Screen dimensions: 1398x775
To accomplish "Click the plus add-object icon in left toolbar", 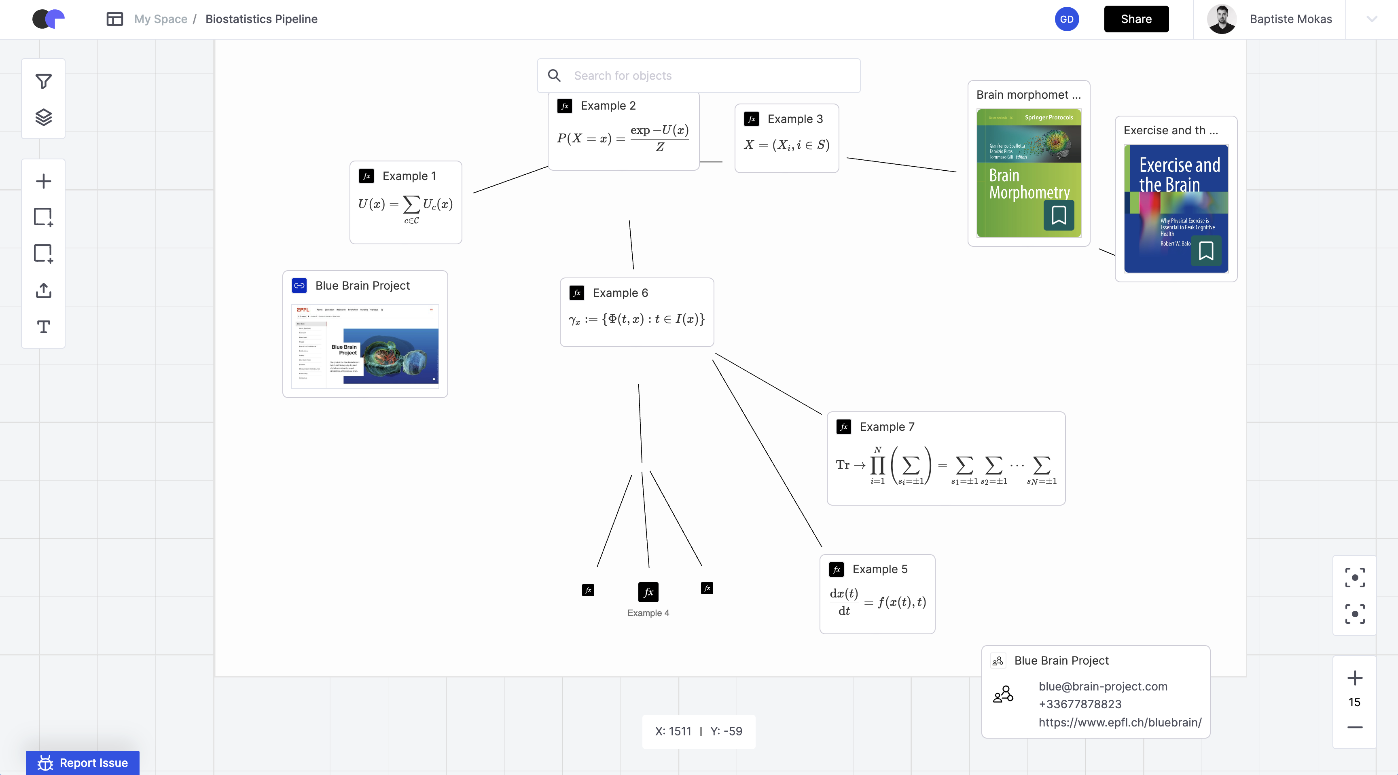I will (43, 181).
